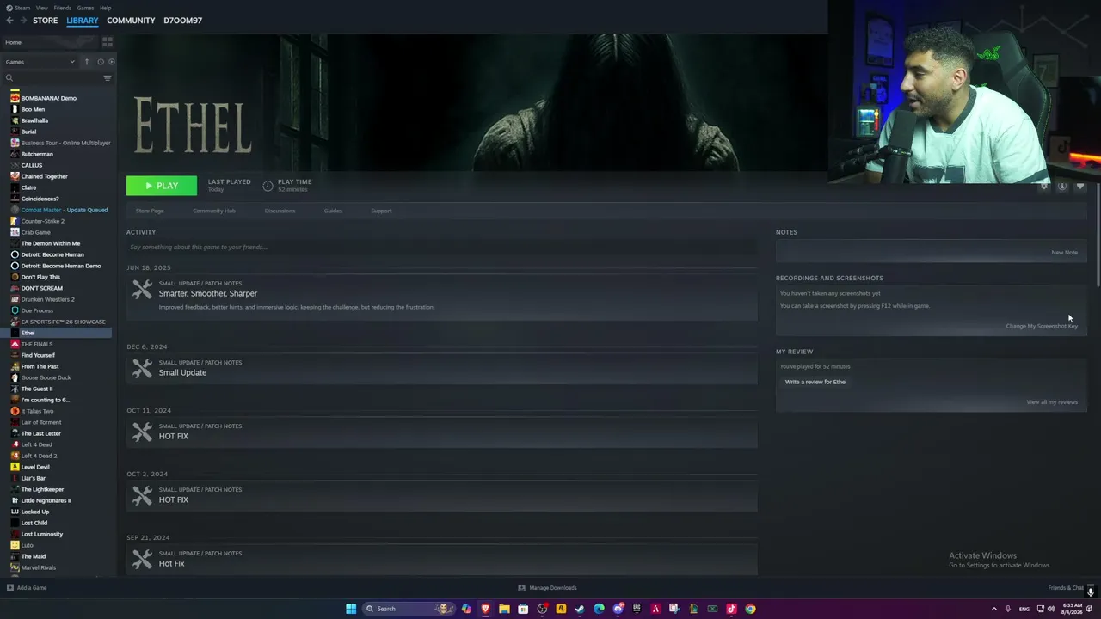
Task: Open Brave browser from taskbar
Action: [x=485, y=609]
